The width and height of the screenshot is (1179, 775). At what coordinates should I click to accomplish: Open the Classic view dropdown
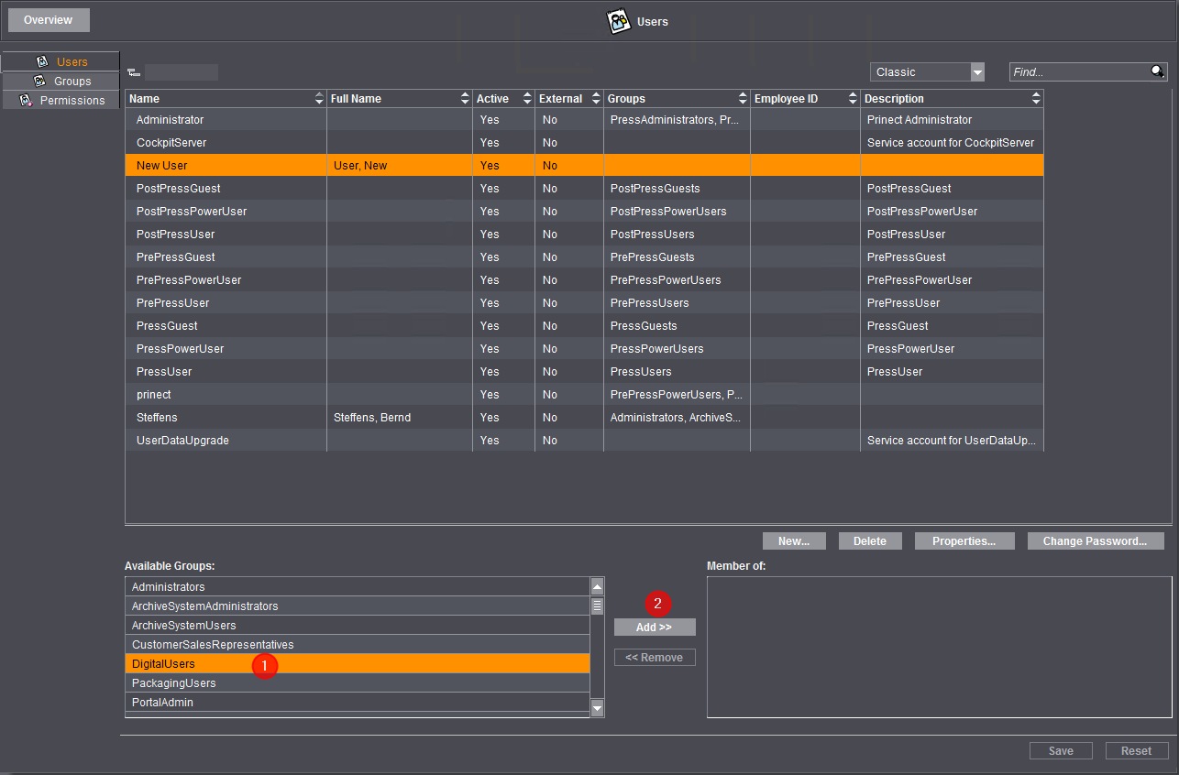(x=977, y=71)
